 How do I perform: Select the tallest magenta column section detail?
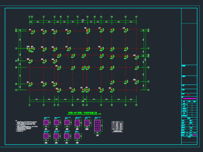tap(97, 125)
